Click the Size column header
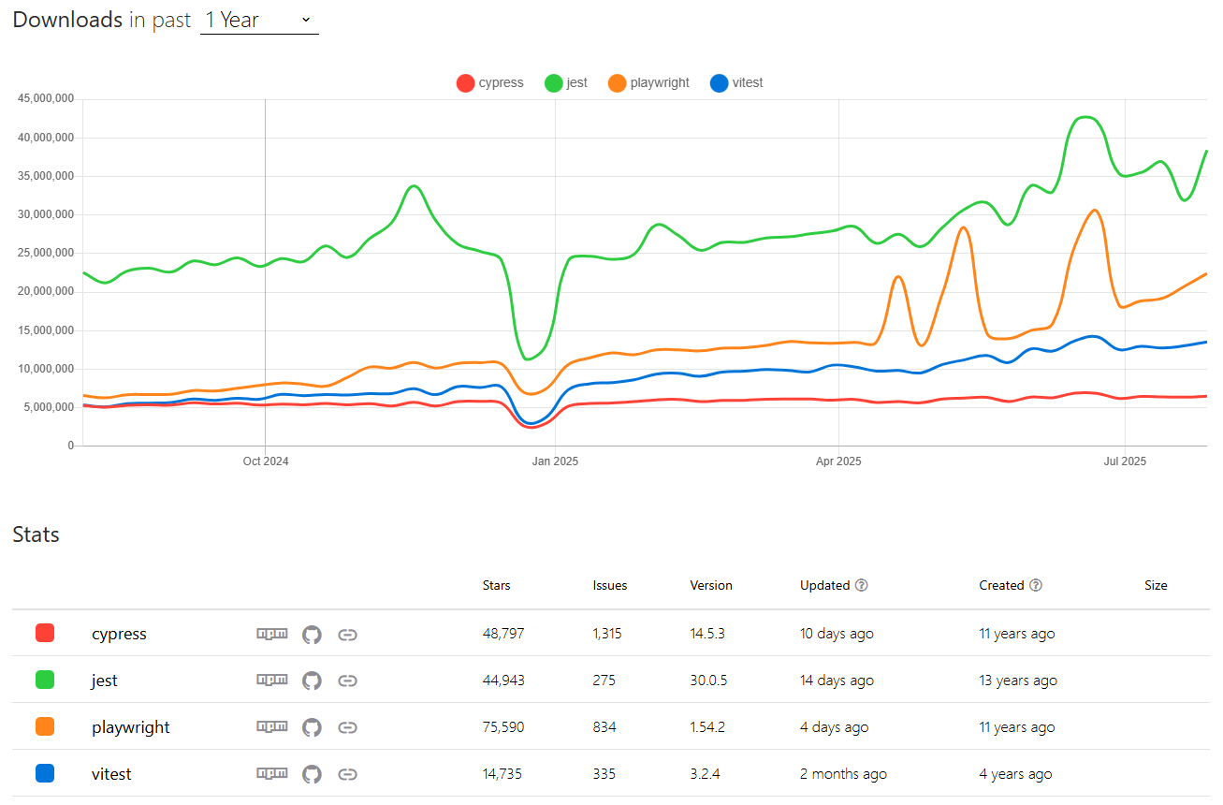 pyautogui.click(x=1156, y=585)
